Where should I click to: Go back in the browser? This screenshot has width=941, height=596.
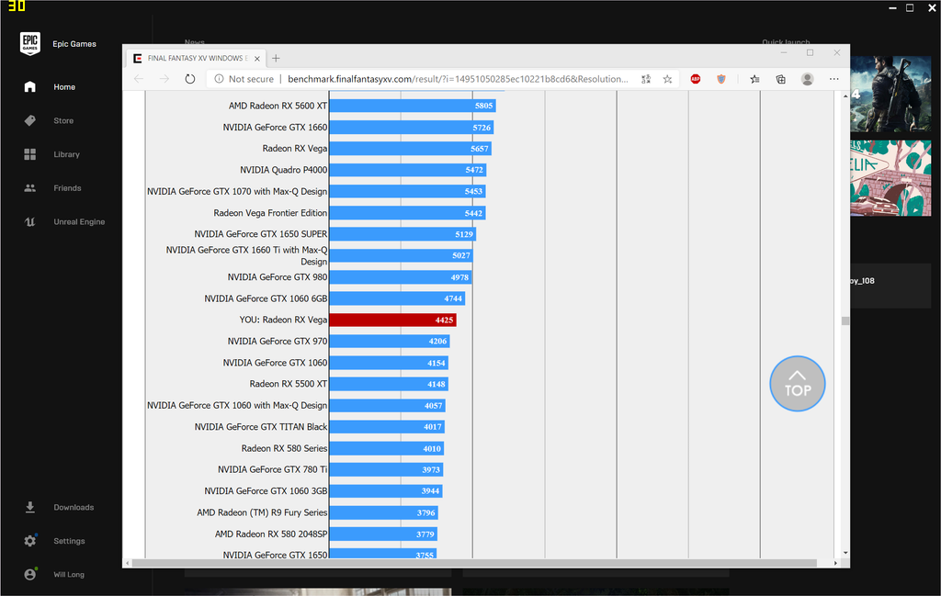pyautogui.click(x=139, y=79)
